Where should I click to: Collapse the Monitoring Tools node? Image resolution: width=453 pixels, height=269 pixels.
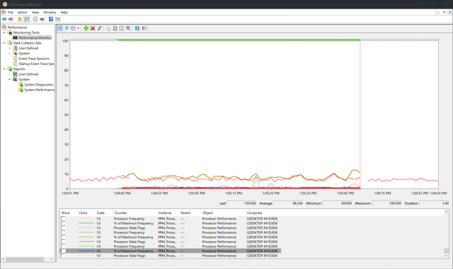coord(4,32)
